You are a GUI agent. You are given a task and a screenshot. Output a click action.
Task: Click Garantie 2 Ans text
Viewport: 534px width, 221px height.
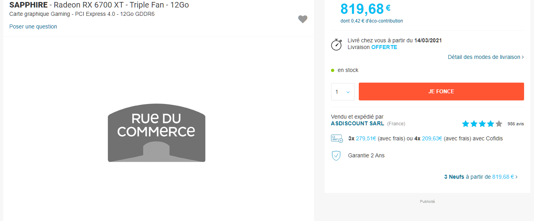366,155
